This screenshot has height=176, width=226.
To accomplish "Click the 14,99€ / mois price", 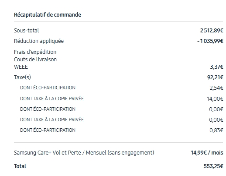I will (207, 153).
